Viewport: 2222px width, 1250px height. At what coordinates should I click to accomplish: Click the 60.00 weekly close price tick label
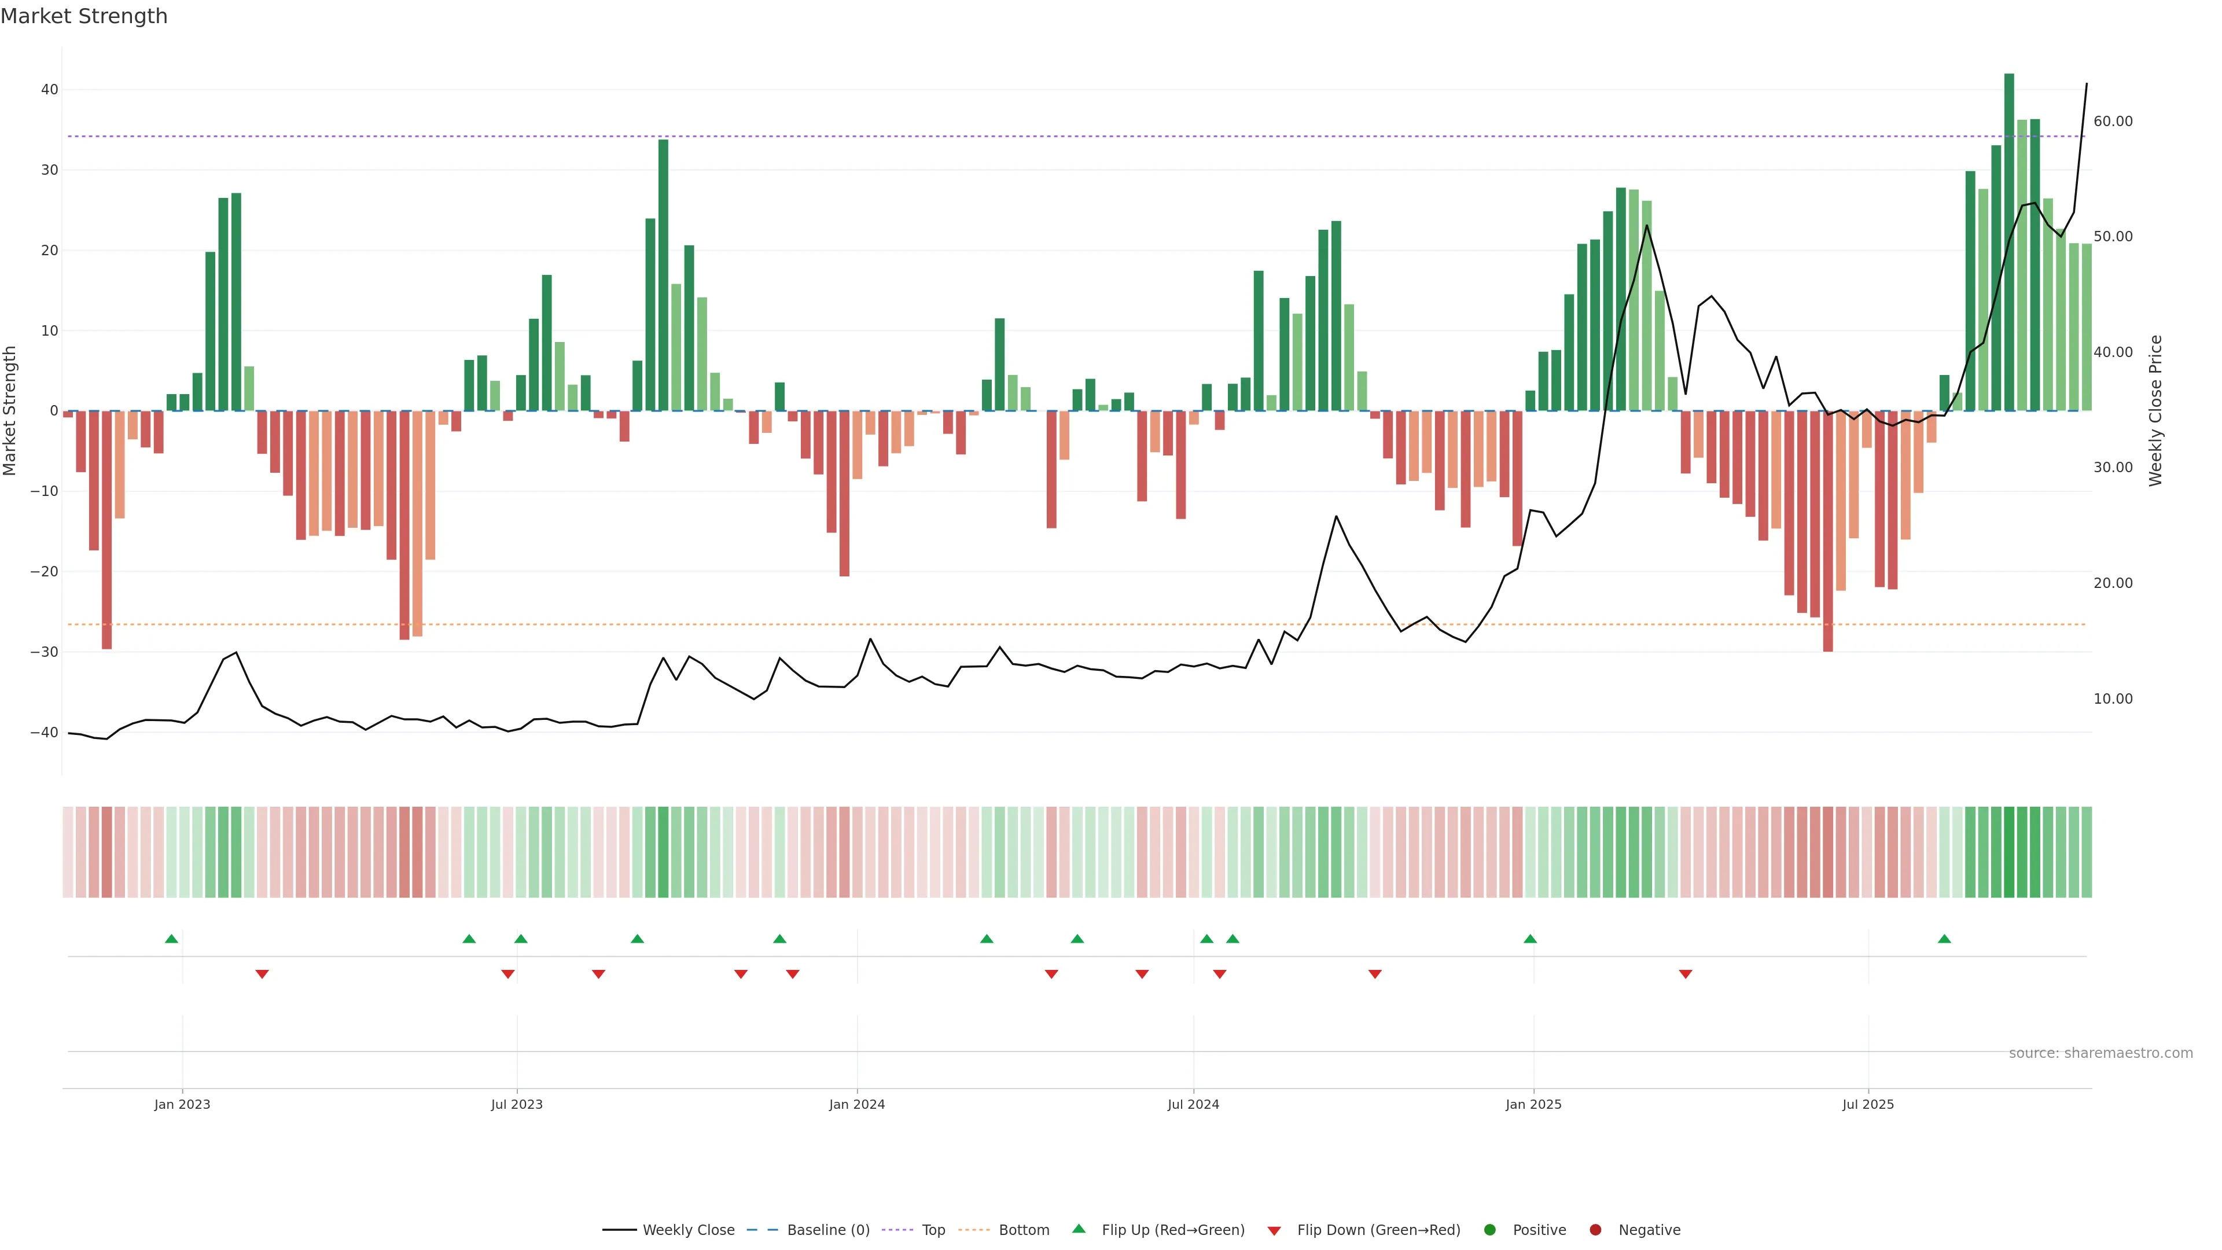click(2113, 122)
